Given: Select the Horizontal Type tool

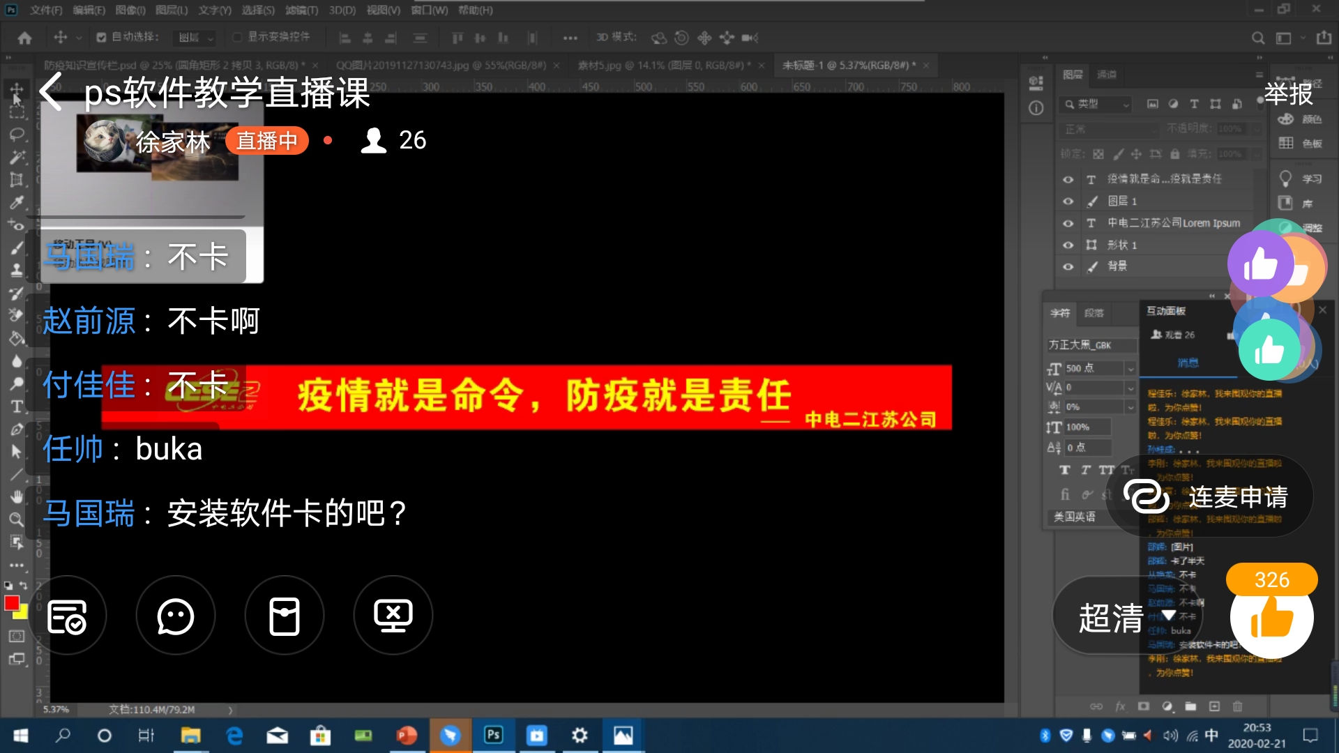Looking at the screenshot, I should tap(17, 406).
